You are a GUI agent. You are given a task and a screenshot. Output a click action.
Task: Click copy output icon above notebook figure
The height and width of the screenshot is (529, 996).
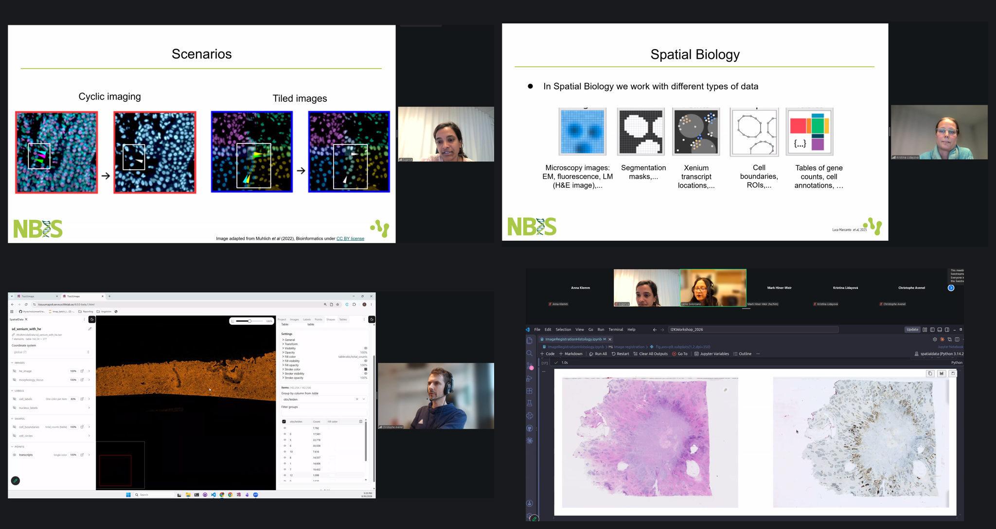tap(930, 373)
